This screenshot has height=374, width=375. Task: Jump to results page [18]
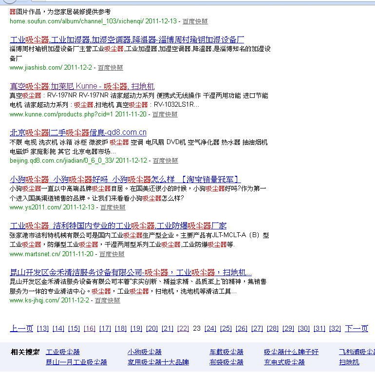[121, 329]
